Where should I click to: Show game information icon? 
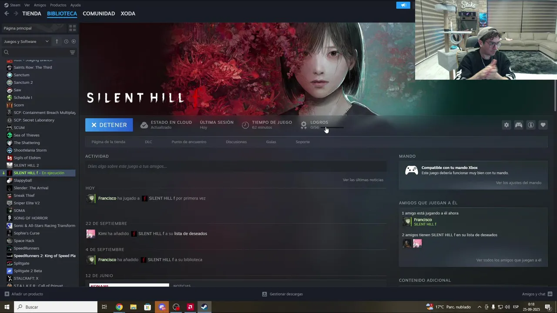531,125
